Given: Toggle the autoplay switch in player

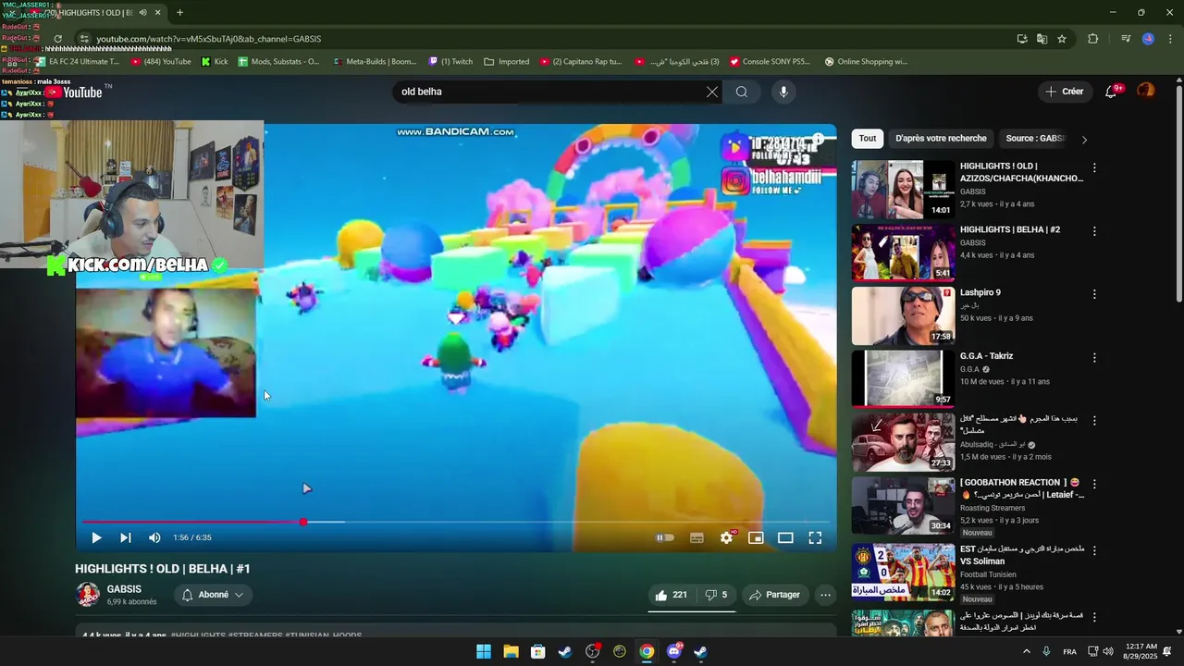Looking at the screenshot, I should pyautogui.click(x=665, y=537).
